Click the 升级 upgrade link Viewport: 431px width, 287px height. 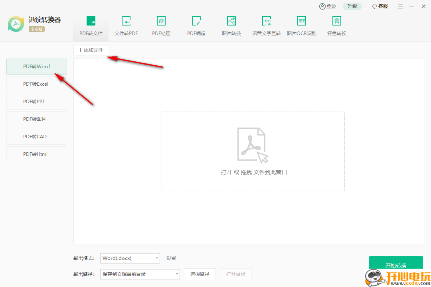[352, 6]
